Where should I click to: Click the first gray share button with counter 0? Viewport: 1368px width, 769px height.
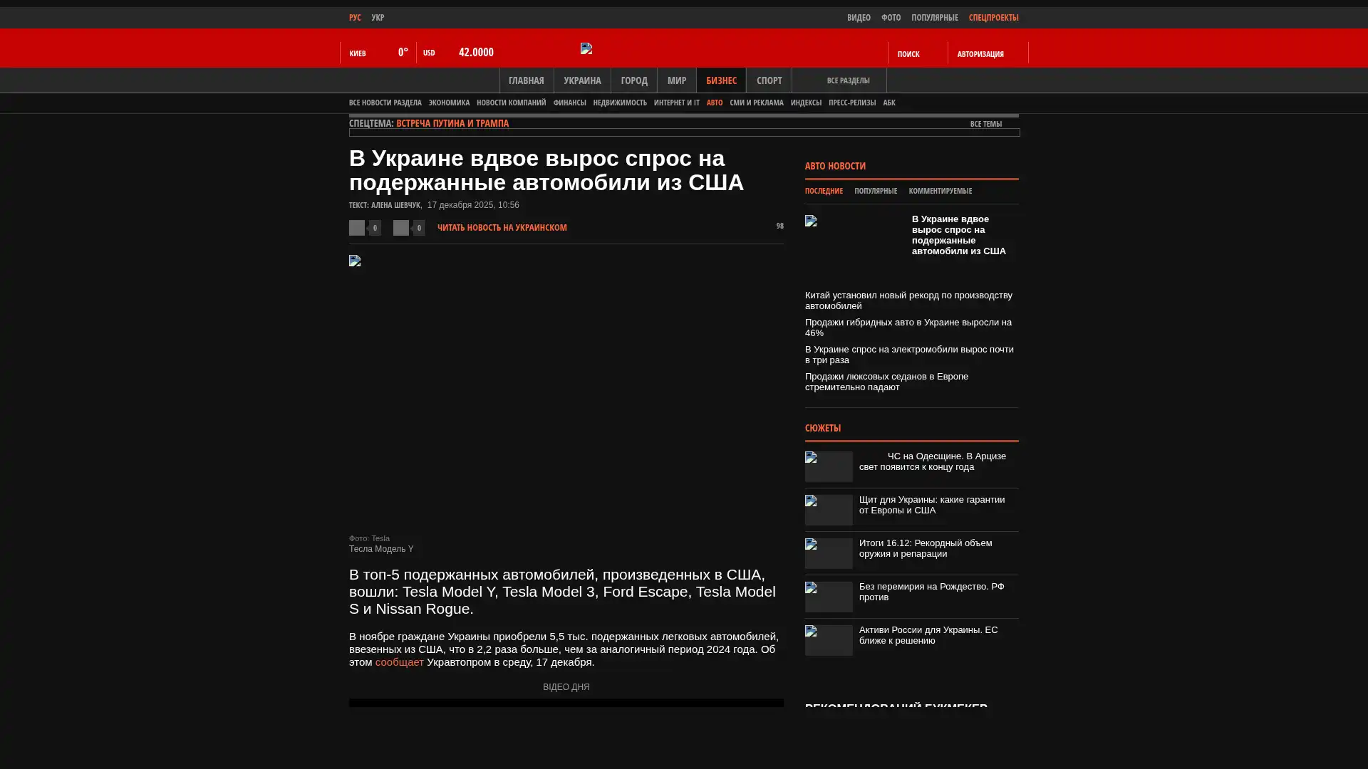[357, 228]
